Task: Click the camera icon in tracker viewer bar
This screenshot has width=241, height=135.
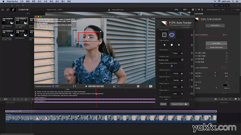Action: [x=151, y=86]
